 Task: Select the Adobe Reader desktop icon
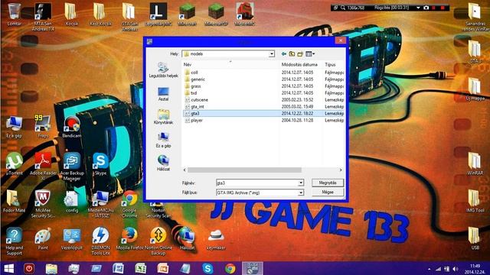click(x=43, y=166)
